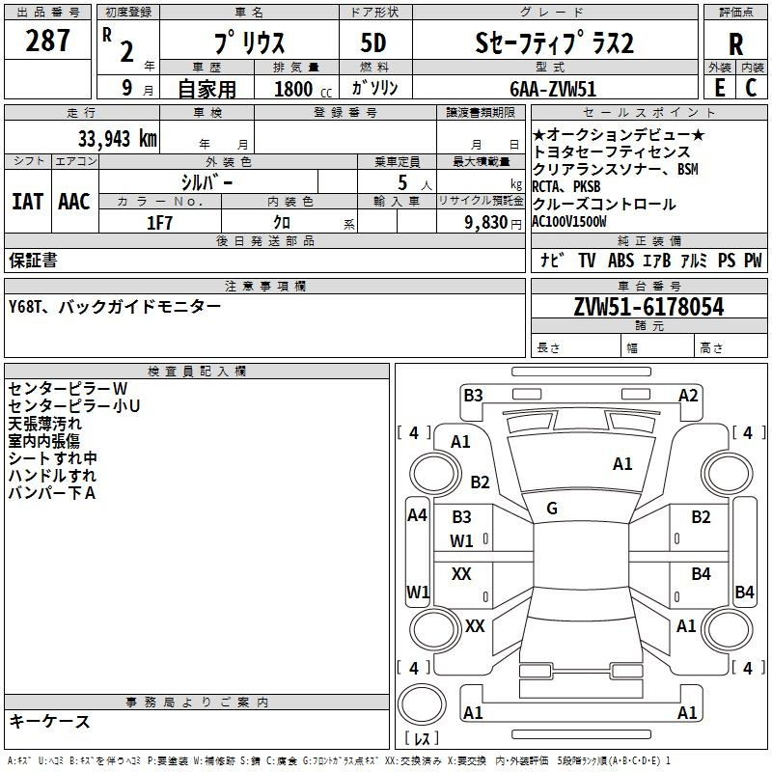Viewport: 772px width, 772px height.
Task: Click the color number 1F7
Action: [x=159, y=222]
